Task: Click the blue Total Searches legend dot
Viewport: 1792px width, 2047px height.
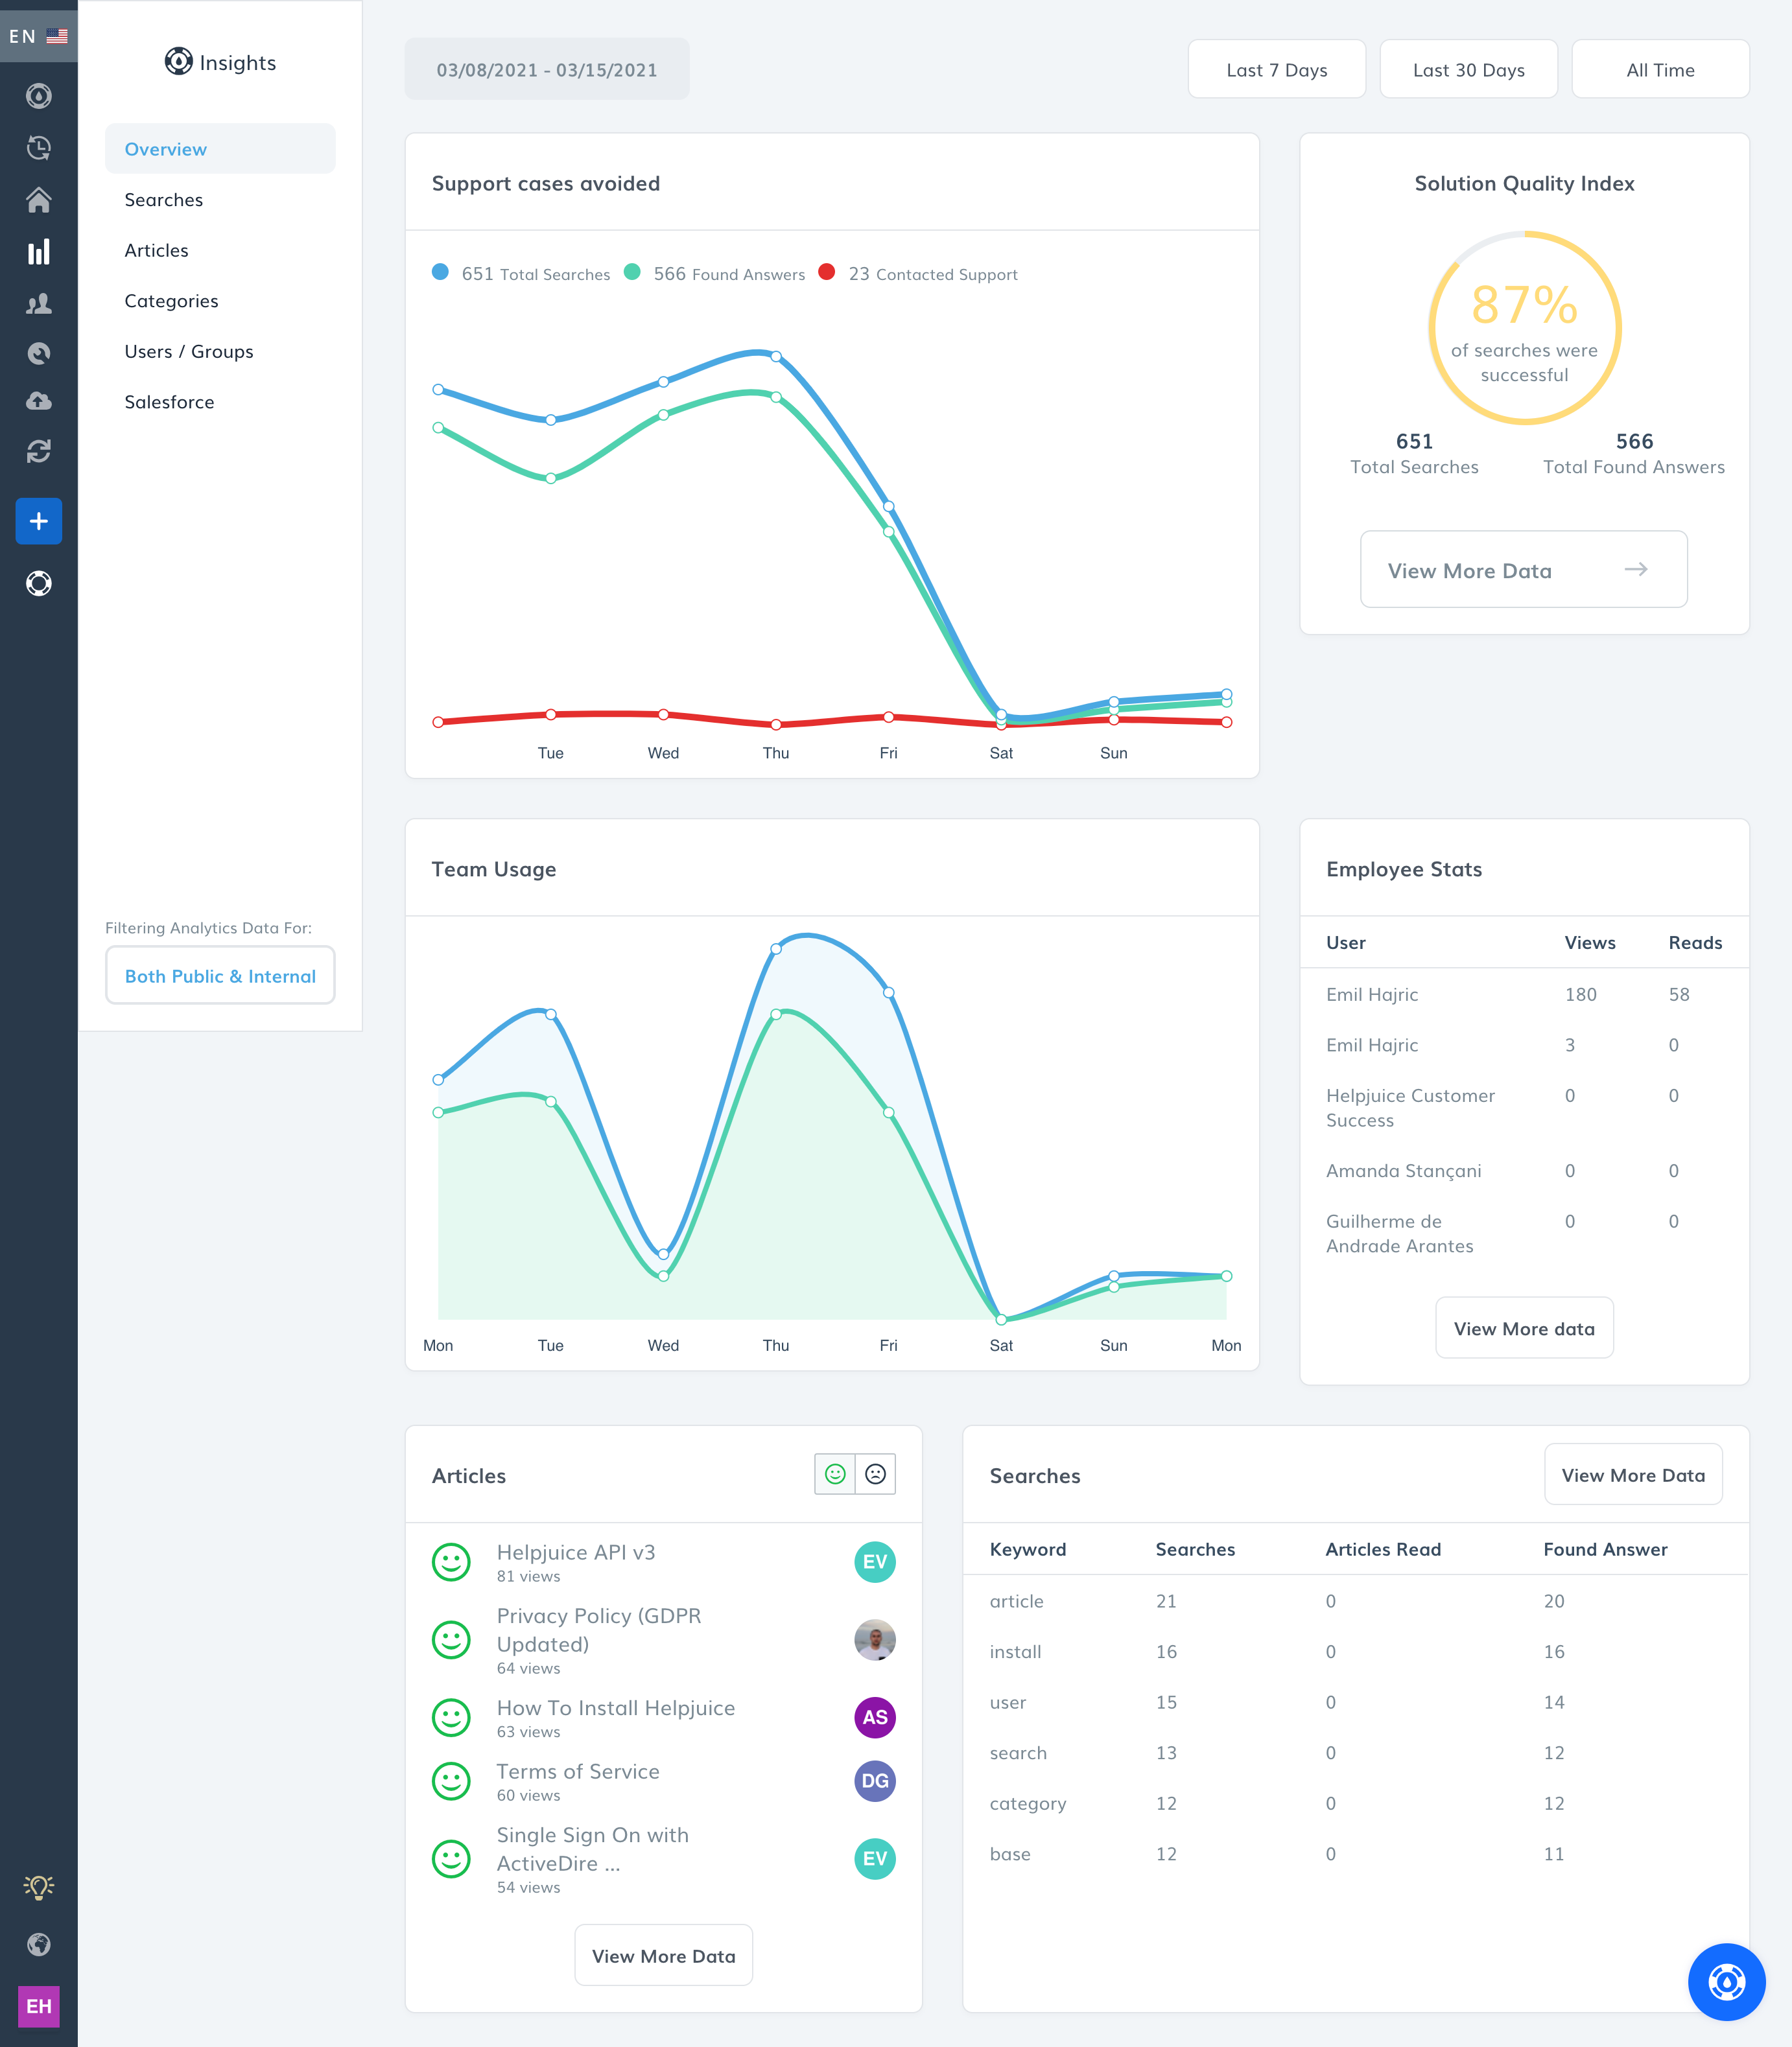Action: pyautogui.click(x=440, y=272)
